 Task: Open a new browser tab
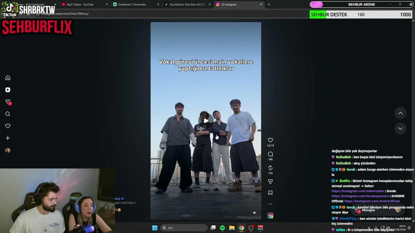[x=269, y=5]
